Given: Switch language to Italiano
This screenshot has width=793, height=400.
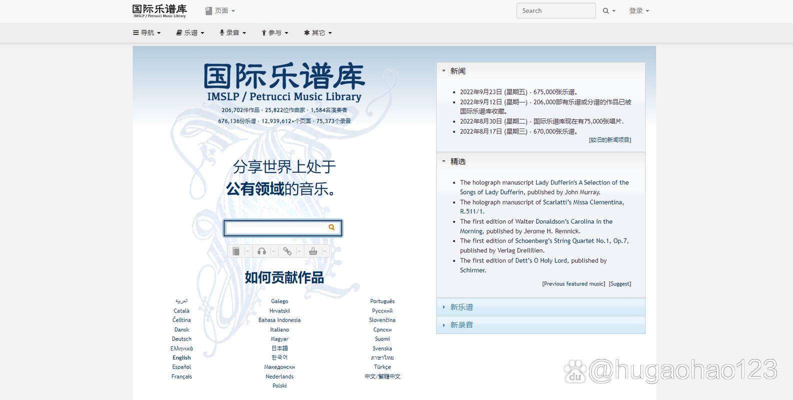Looking at the screenshot, I should 279,329.
